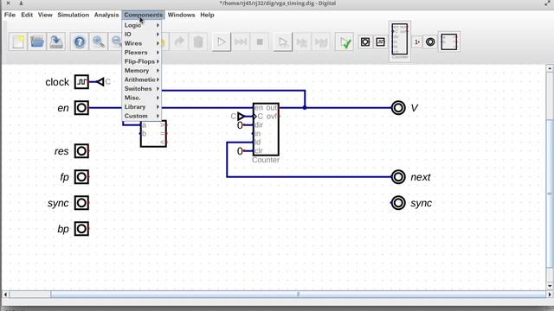Expand the Wires submenu
The image size is (554, 311).
pos(142,43)
